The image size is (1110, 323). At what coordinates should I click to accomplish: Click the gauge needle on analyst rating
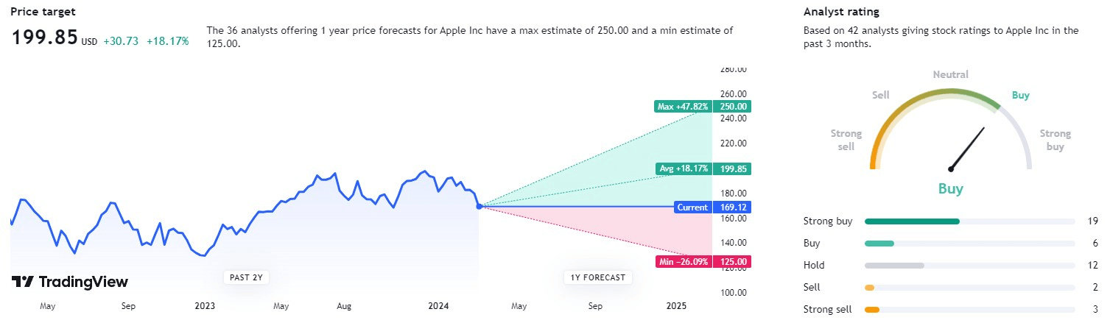pos(969,148)
